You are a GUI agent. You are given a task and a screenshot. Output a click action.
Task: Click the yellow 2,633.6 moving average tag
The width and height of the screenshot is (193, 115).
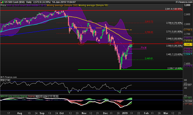pyautogui.click(x=188, y=41)
